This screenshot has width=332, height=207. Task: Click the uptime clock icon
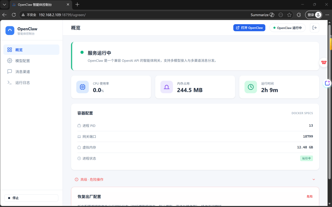click(x=251, y=87)
